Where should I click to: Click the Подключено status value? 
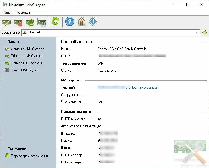(x=107, y=71)
